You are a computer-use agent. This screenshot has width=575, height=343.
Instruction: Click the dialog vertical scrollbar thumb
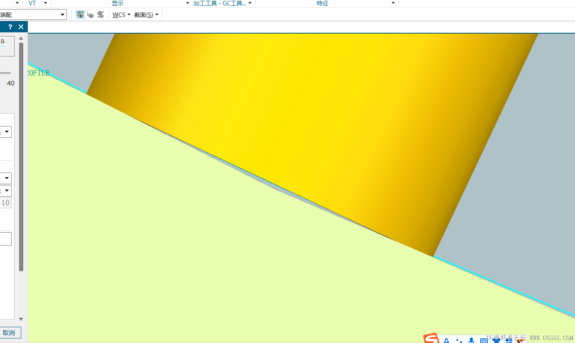(21, 157)
